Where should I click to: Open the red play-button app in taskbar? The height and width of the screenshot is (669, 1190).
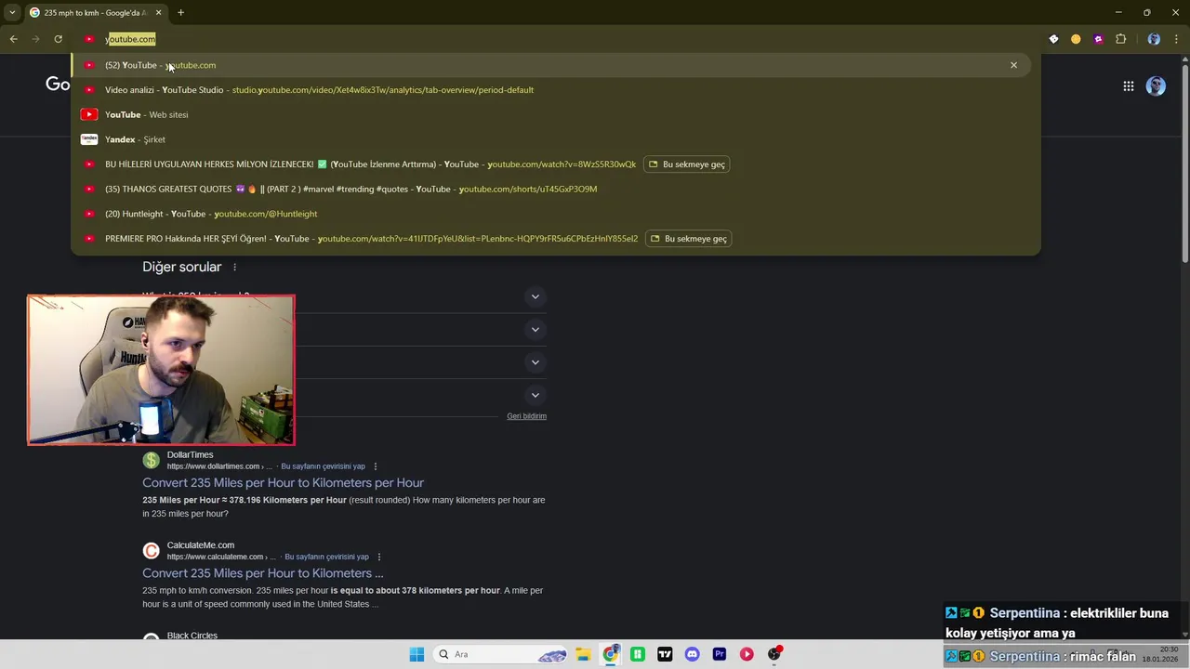tap(747, 654)
